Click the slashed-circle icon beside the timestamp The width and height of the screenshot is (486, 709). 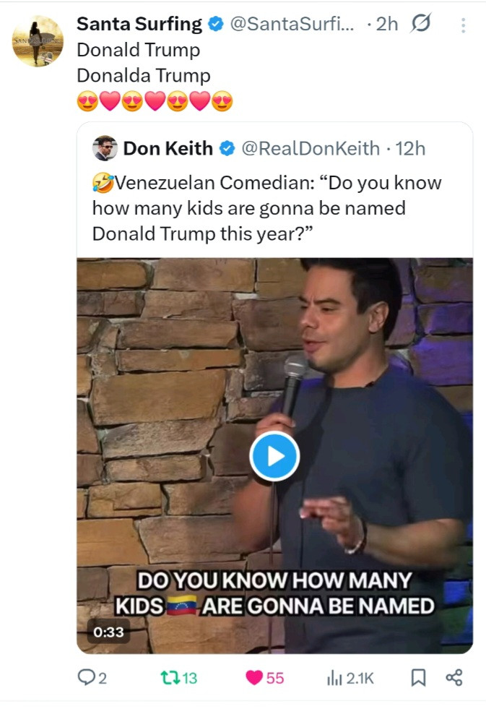[420, 24]
